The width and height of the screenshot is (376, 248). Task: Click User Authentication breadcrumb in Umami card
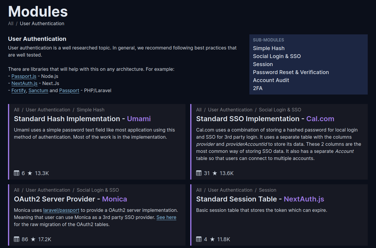(48, 110)
